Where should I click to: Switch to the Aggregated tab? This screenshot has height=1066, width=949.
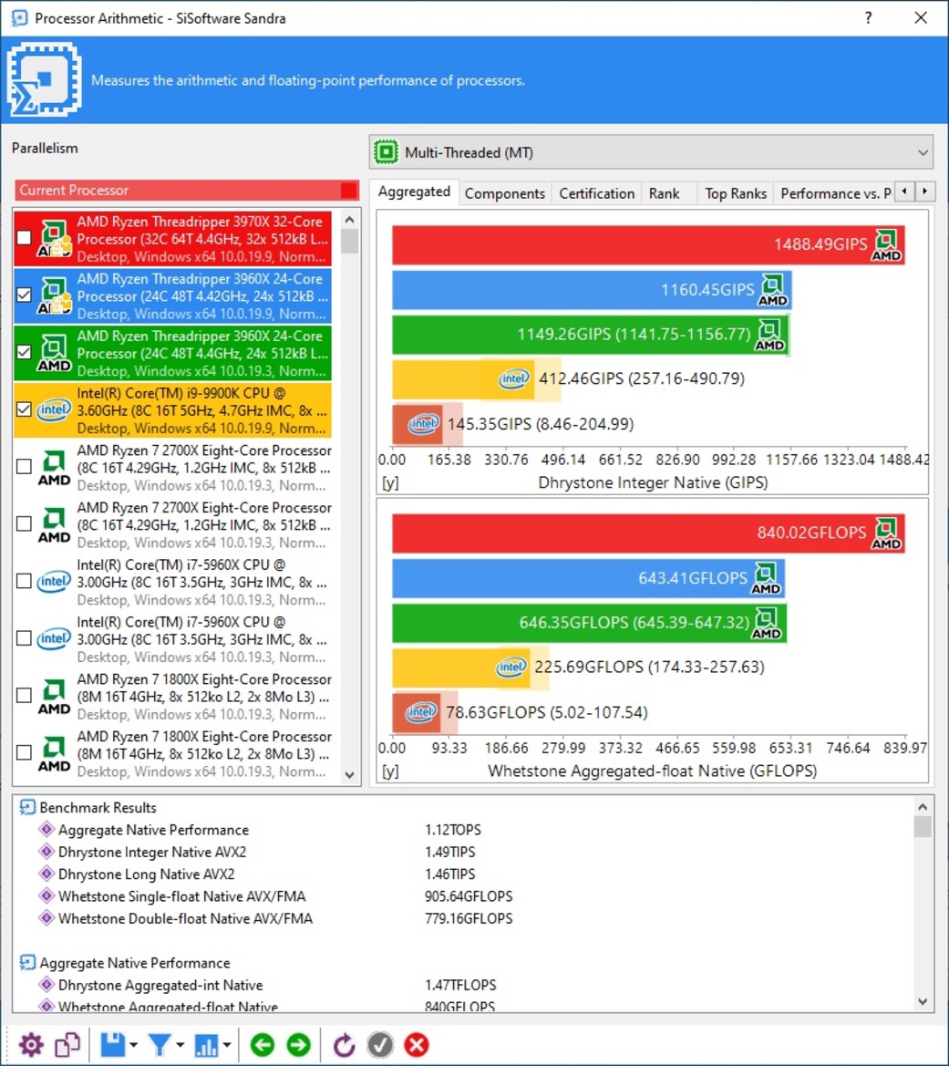(x=414, y=191)
